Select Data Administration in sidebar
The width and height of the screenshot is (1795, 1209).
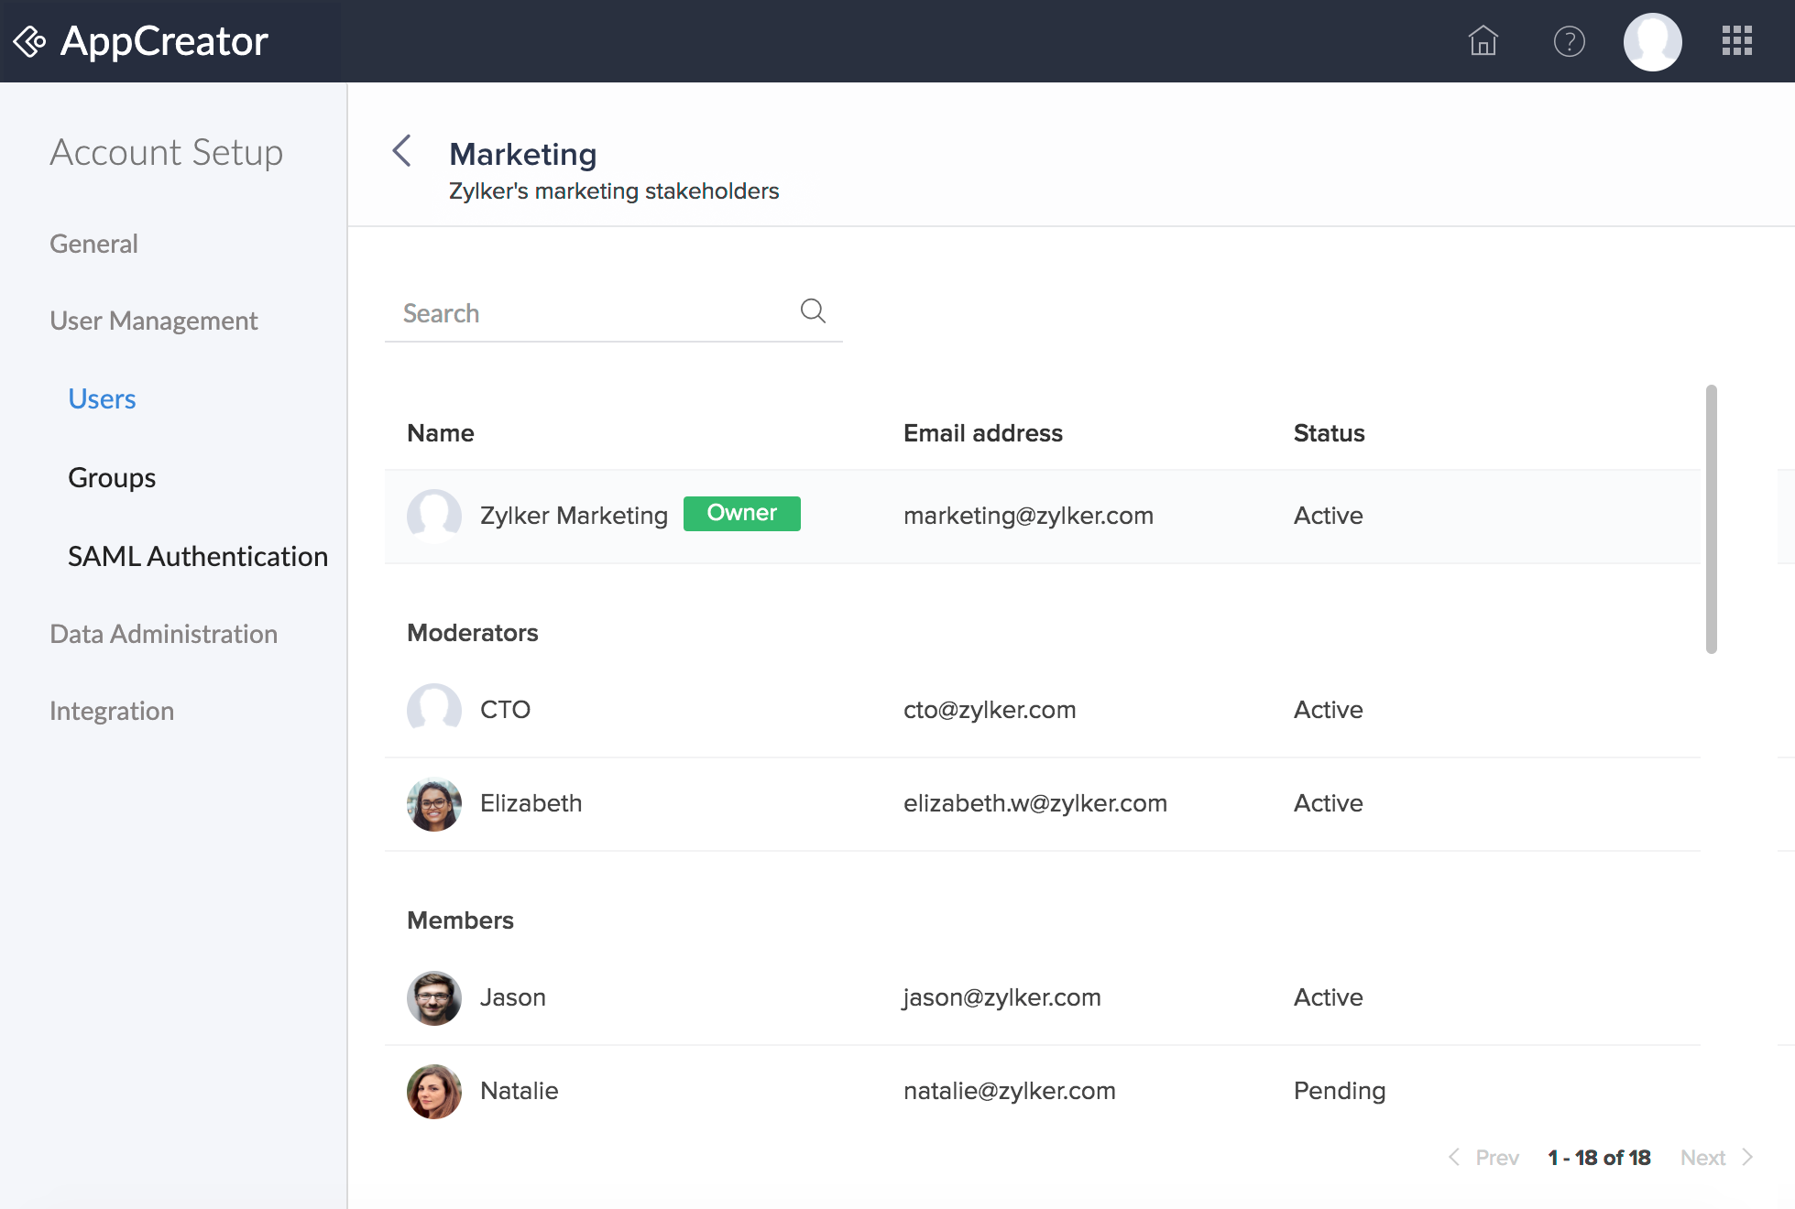[164, 633]
